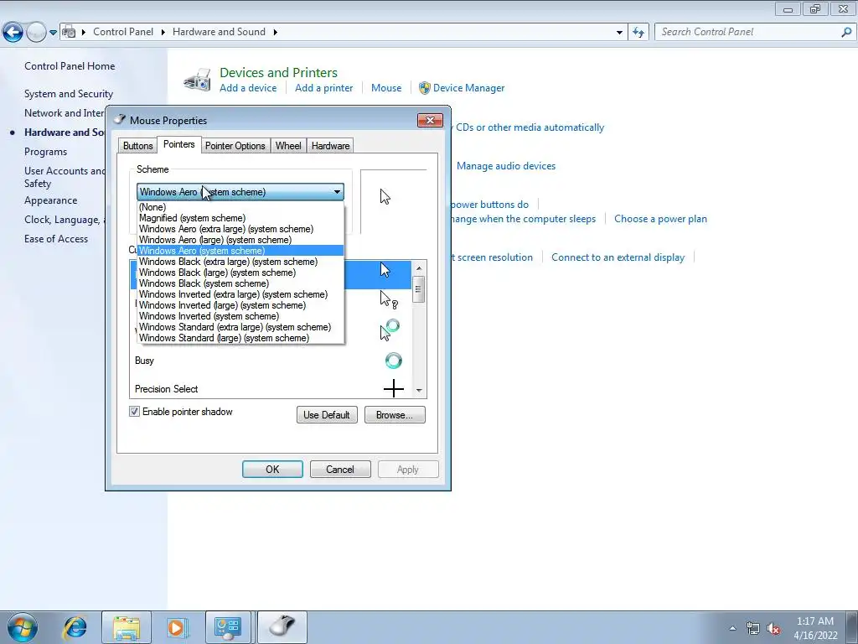This screenshot has width=858, height=644.
Task: Click the Busy pointer ring icon
Action: click(x=394, y=361)
